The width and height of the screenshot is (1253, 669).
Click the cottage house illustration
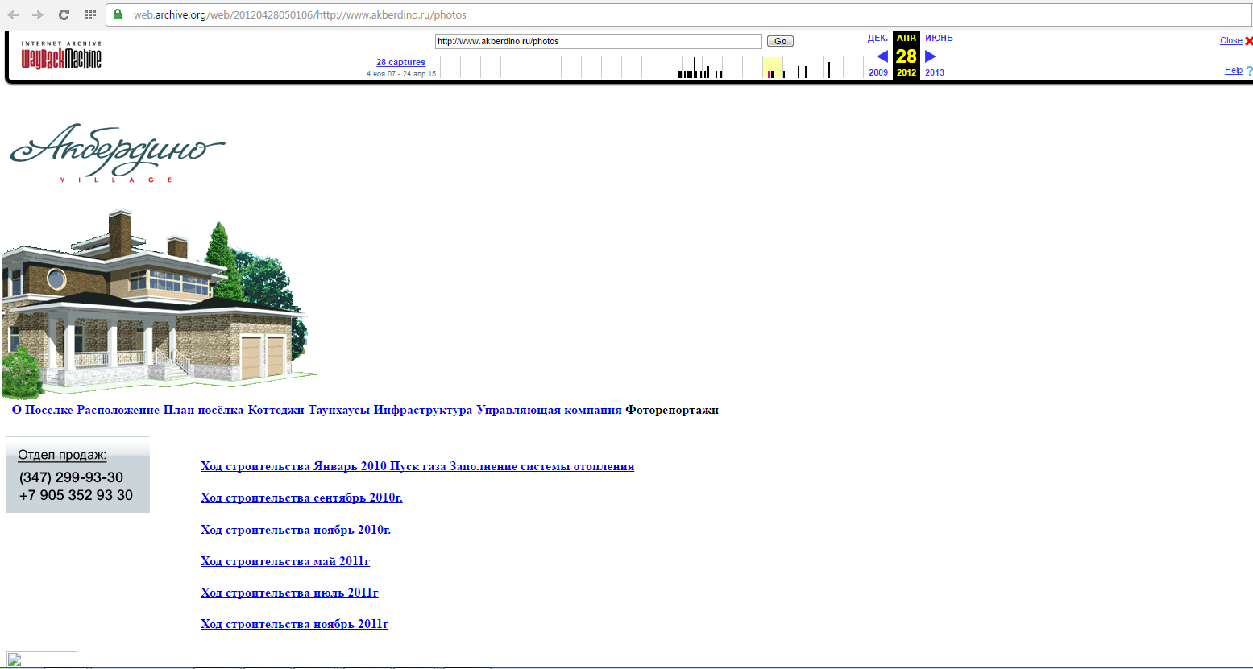(160, 304)
